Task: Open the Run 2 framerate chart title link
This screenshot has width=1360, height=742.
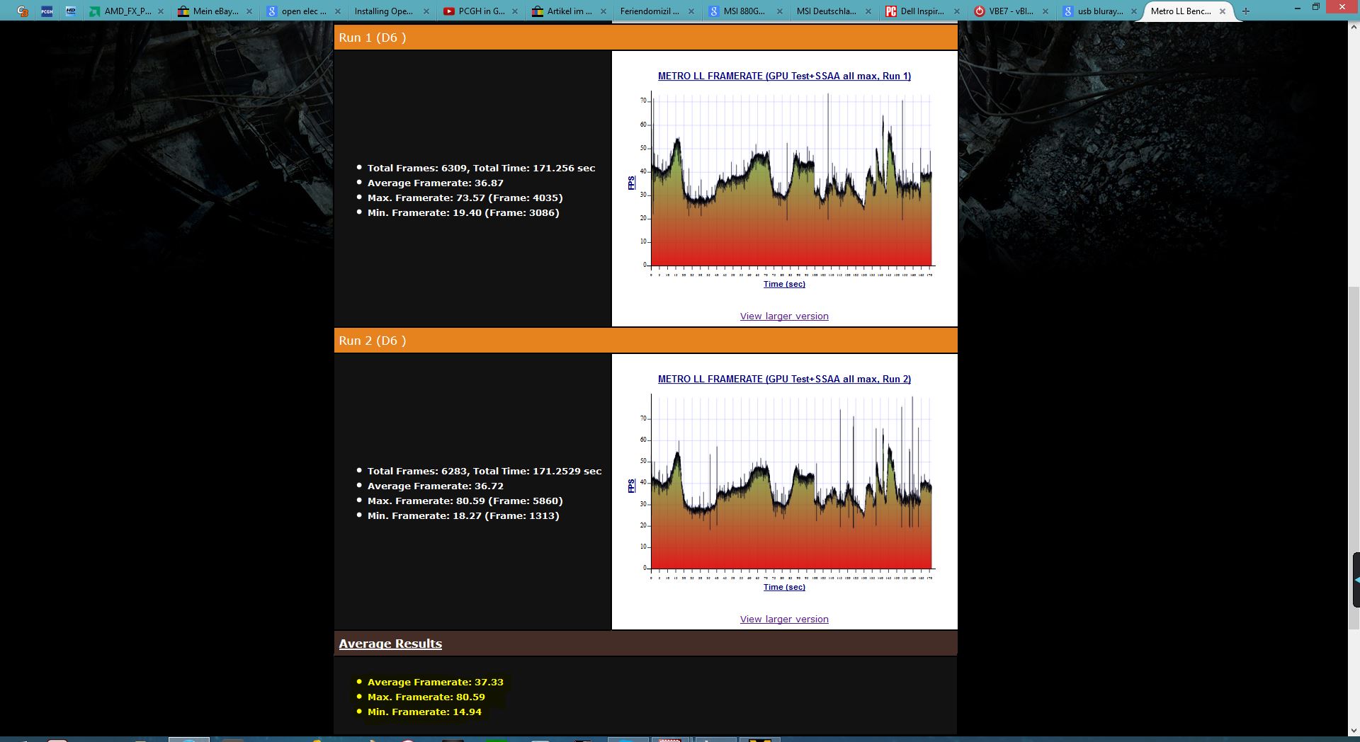Action: tap(784, 379)
